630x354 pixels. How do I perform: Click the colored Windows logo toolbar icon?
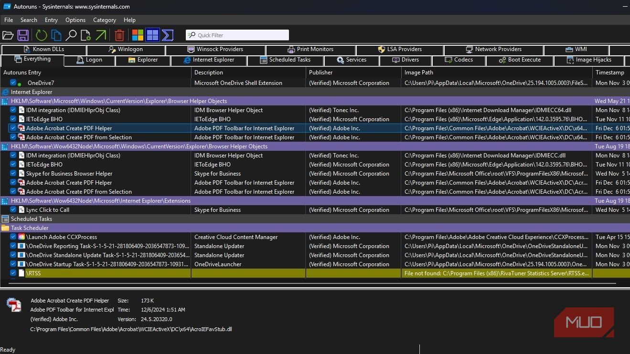(138, 35)
